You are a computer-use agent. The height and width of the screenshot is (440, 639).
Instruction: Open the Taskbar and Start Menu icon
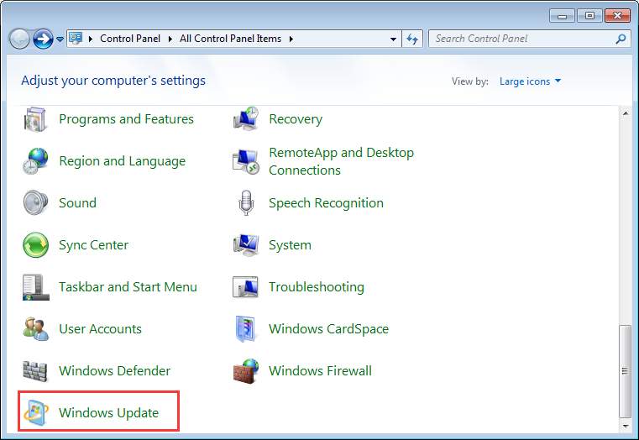click(x=35, y=287)
